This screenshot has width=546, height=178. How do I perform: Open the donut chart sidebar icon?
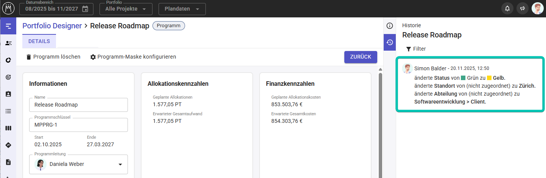tap(8, 60)
